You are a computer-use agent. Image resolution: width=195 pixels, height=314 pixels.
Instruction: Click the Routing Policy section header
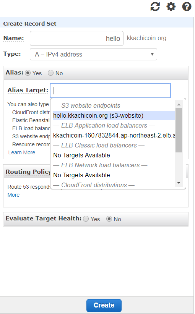click(28, 172)
